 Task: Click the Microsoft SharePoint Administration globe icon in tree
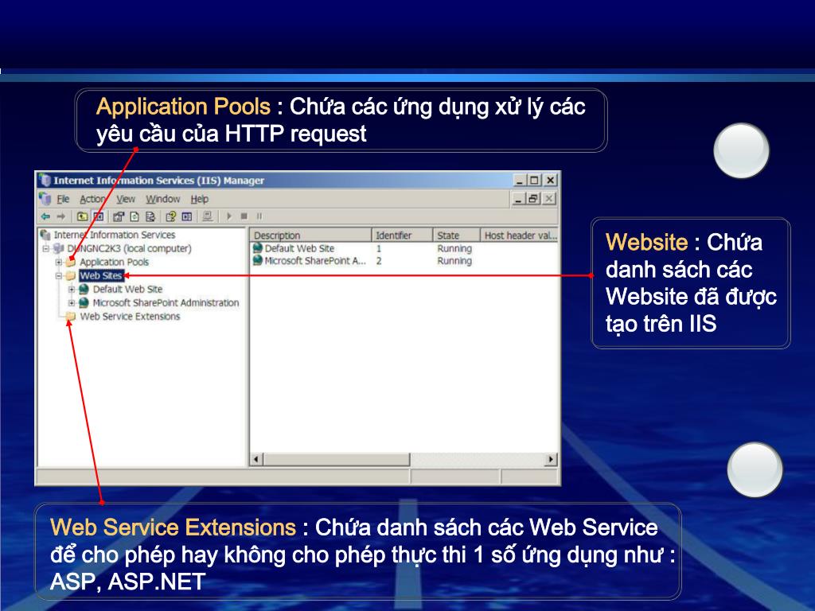(84, 302)
